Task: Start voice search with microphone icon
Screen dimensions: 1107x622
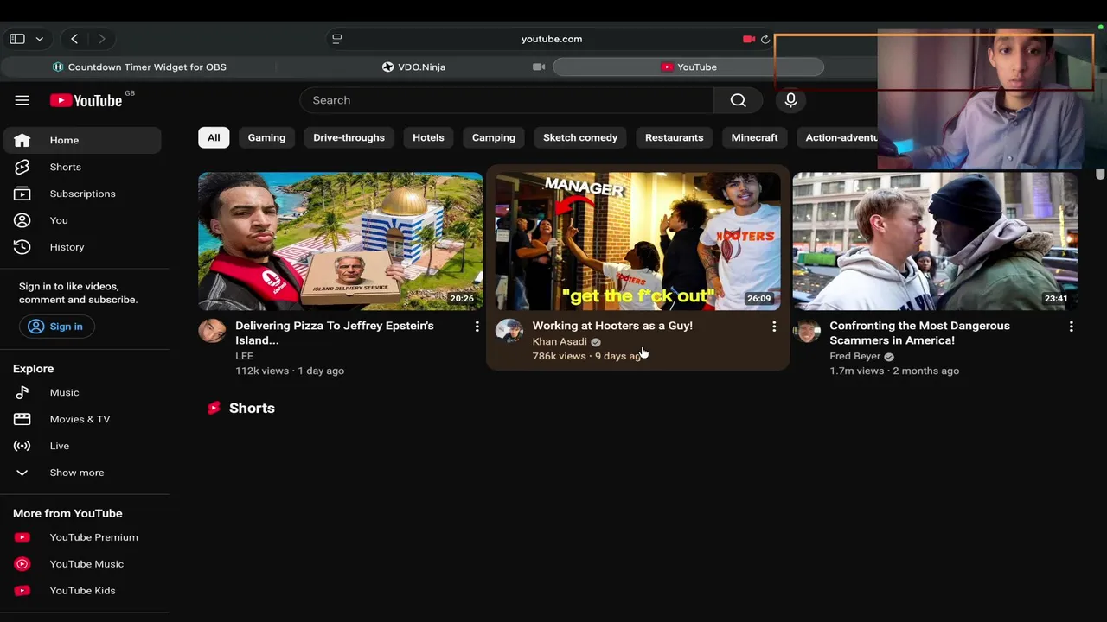Action: coord(790,100)
